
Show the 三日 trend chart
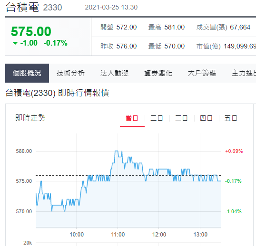pyautogui.click(x=181, y=118)
